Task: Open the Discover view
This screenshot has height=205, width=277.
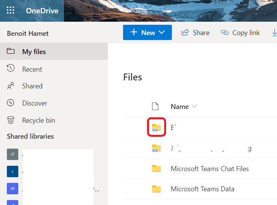Action: pyautogui.click(x=34, y=103)
